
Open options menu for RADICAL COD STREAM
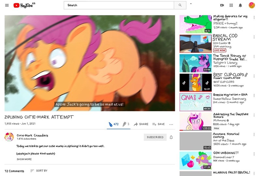(254, 37)
